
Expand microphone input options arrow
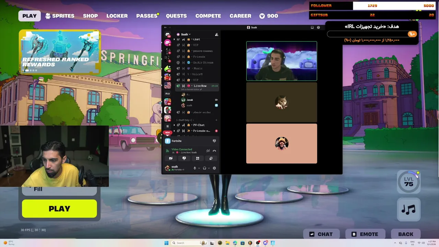point(199,168)
